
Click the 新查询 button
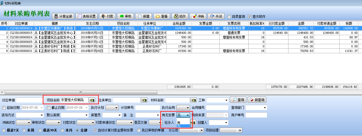pos(257,100)
